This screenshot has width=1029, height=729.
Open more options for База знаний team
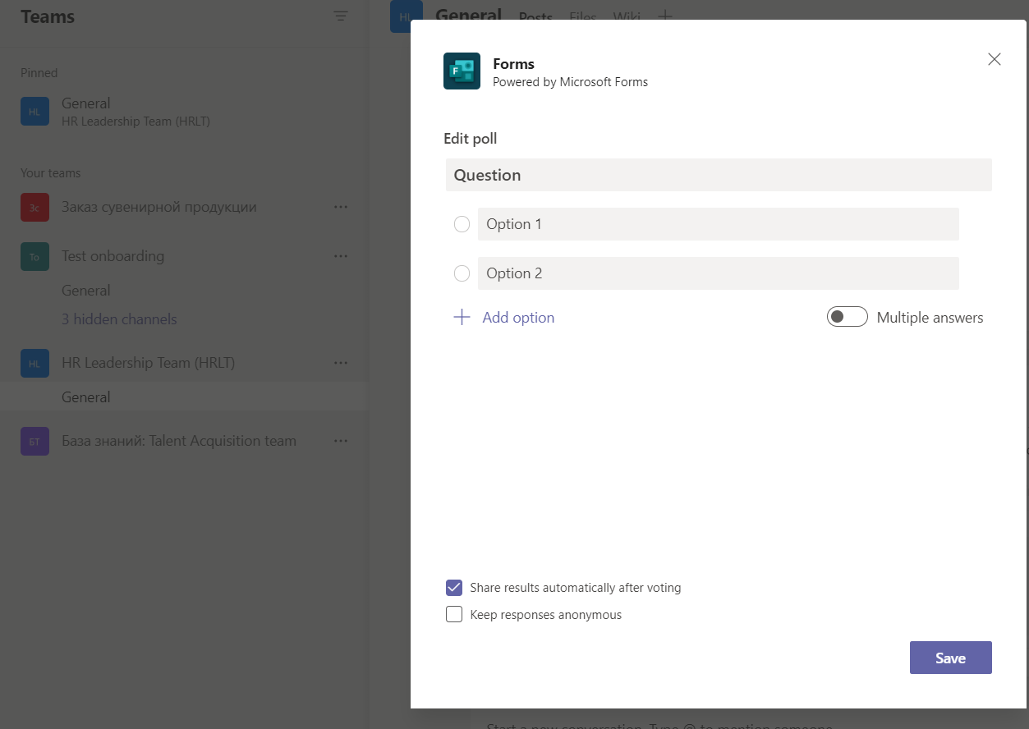coord(341,441)
